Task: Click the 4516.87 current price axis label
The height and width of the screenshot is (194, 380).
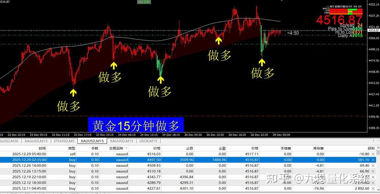Action: (x=373, y=30)
